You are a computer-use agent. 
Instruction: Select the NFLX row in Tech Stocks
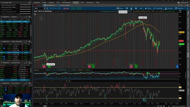pos(15,88)
